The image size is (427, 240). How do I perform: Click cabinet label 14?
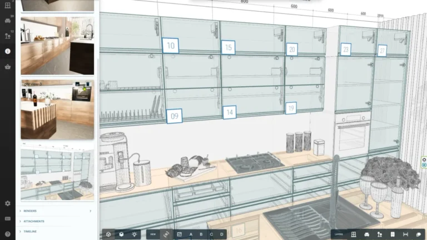pyautogui.click(x=229, y=112)
